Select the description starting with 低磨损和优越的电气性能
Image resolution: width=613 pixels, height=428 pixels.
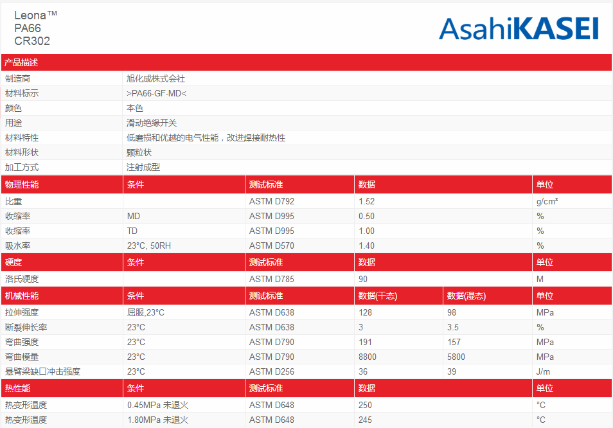click(x=206, y=138)
